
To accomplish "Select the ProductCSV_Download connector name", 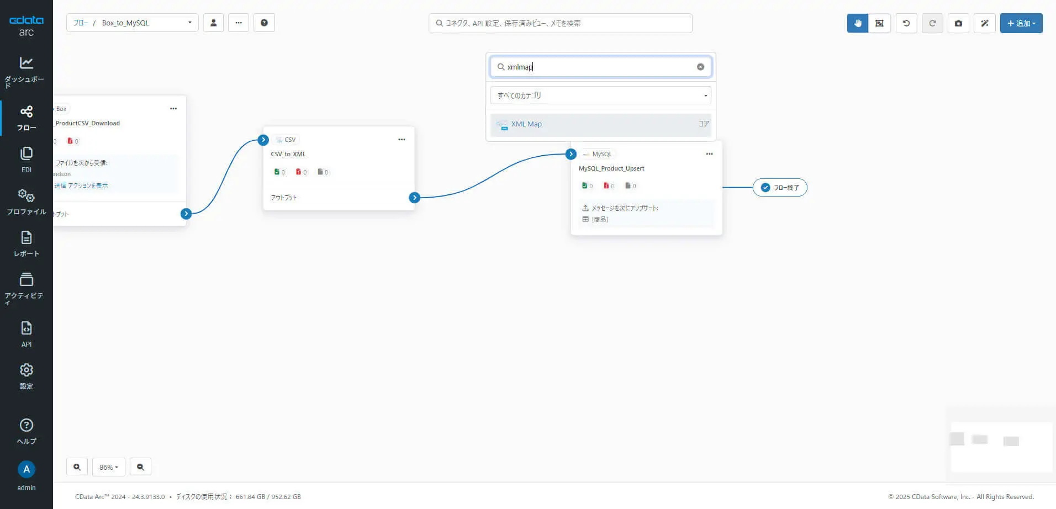I will point(87,123).
